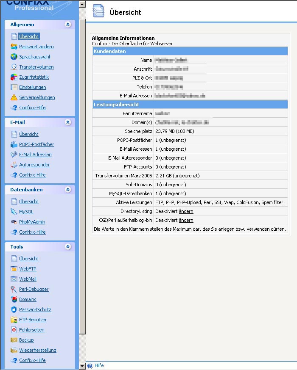
Task: Click sidebar scrollbar down arrow
Action: (x=82, y=366)
